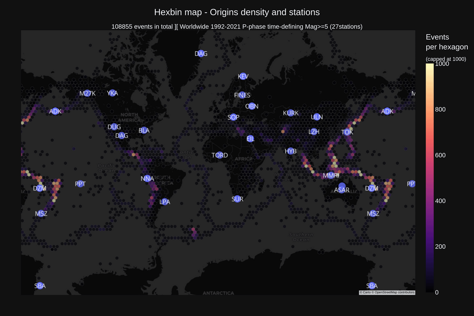The image size is (474, 316).
Task: Click the Hexbin map chart title
Action: coord(237,12)
